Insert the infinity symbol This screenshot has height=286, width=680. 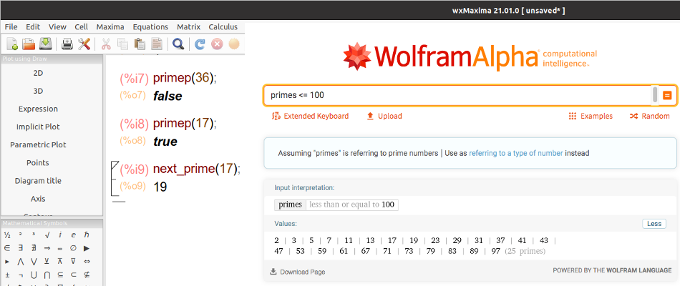(x=60, y=248)
